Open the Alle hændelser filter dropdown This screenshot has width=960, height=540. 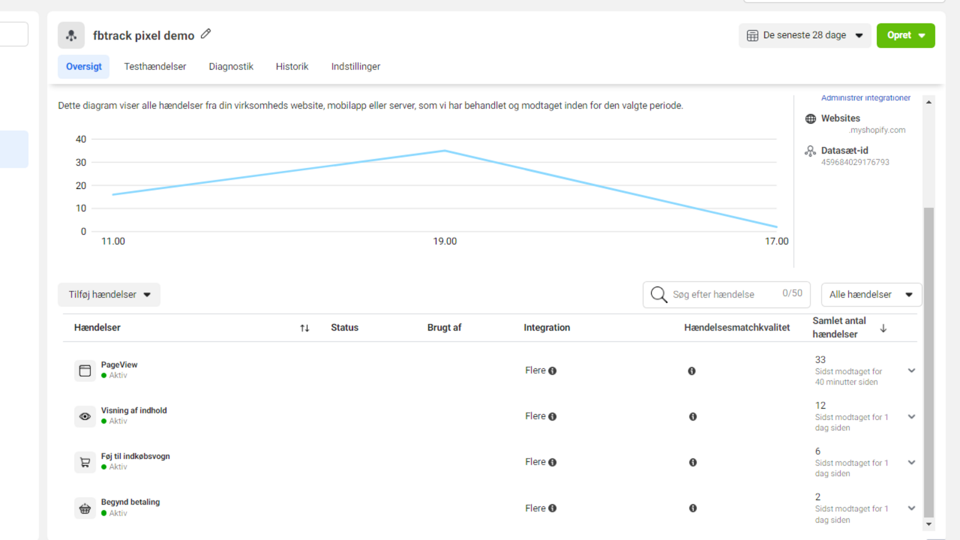tap(871, 295)
